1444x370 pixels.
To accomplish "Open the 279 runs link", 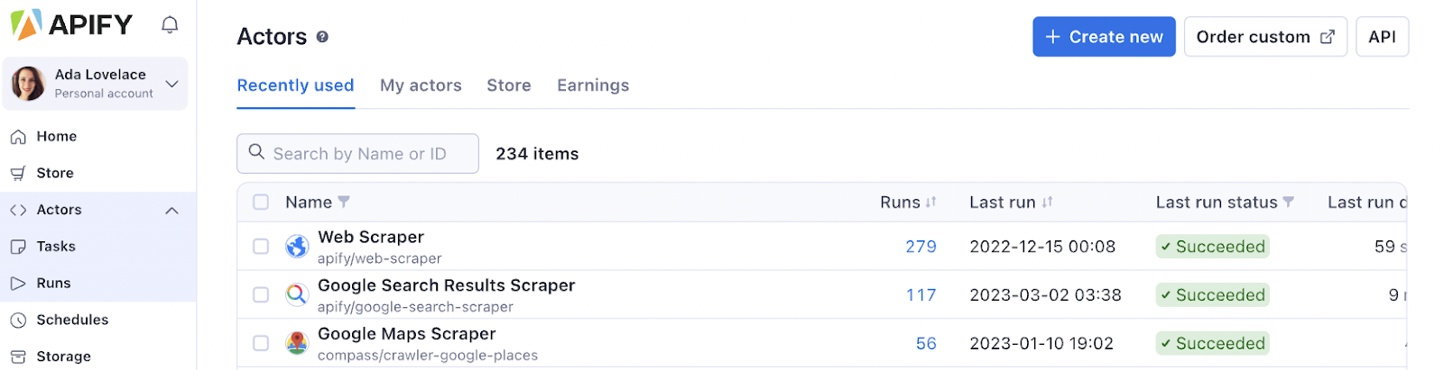I will (921, 247).
